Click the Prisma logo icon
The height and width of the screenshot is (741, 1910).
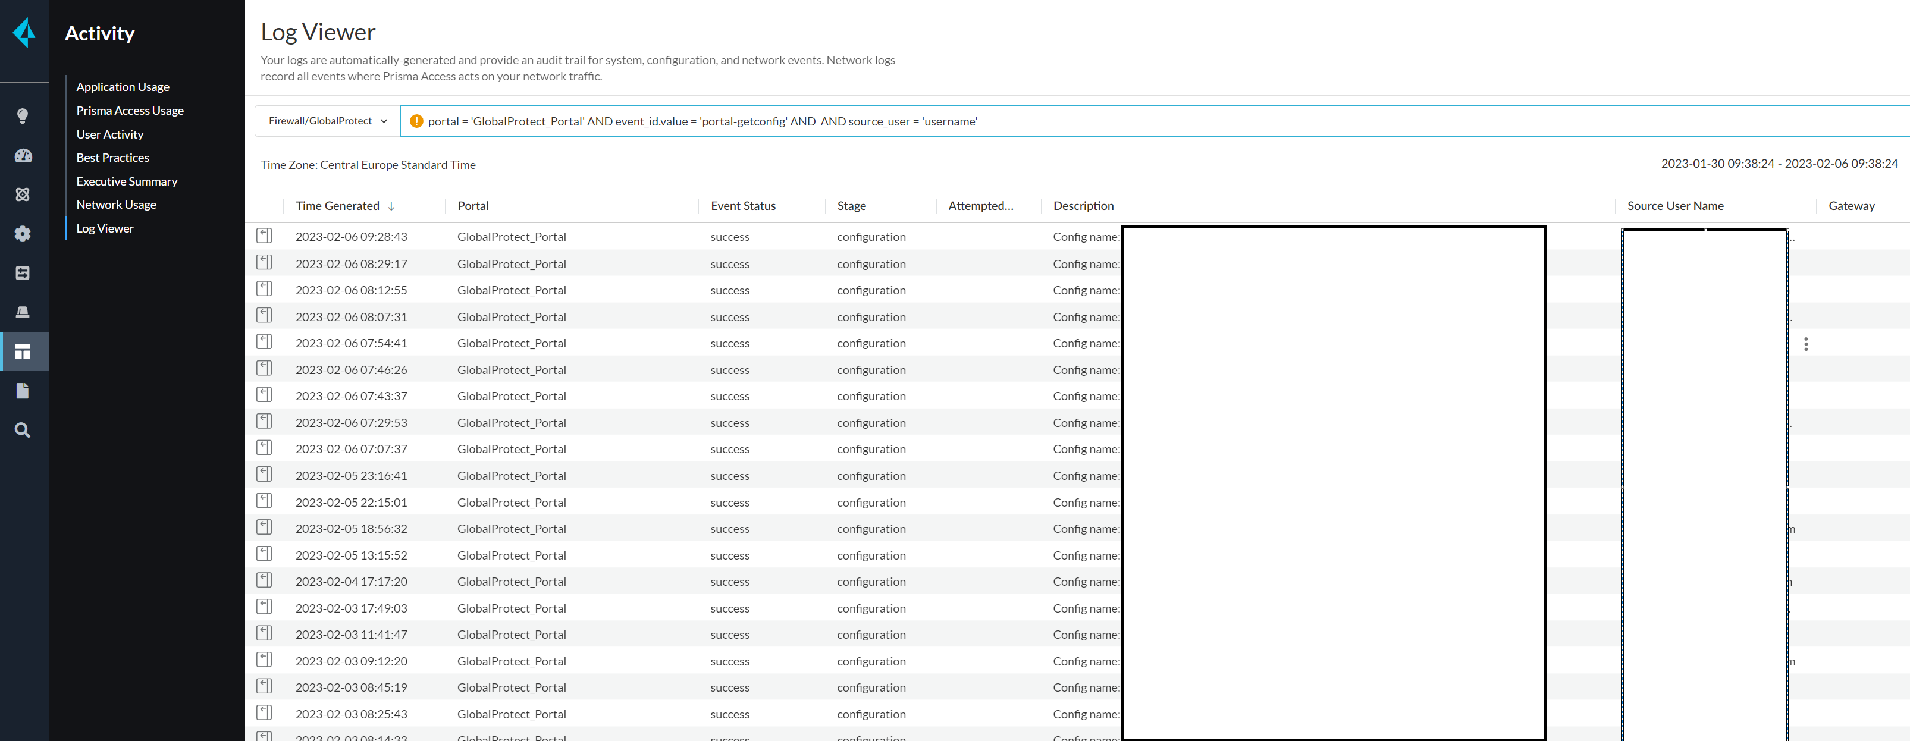pos(24,33)
